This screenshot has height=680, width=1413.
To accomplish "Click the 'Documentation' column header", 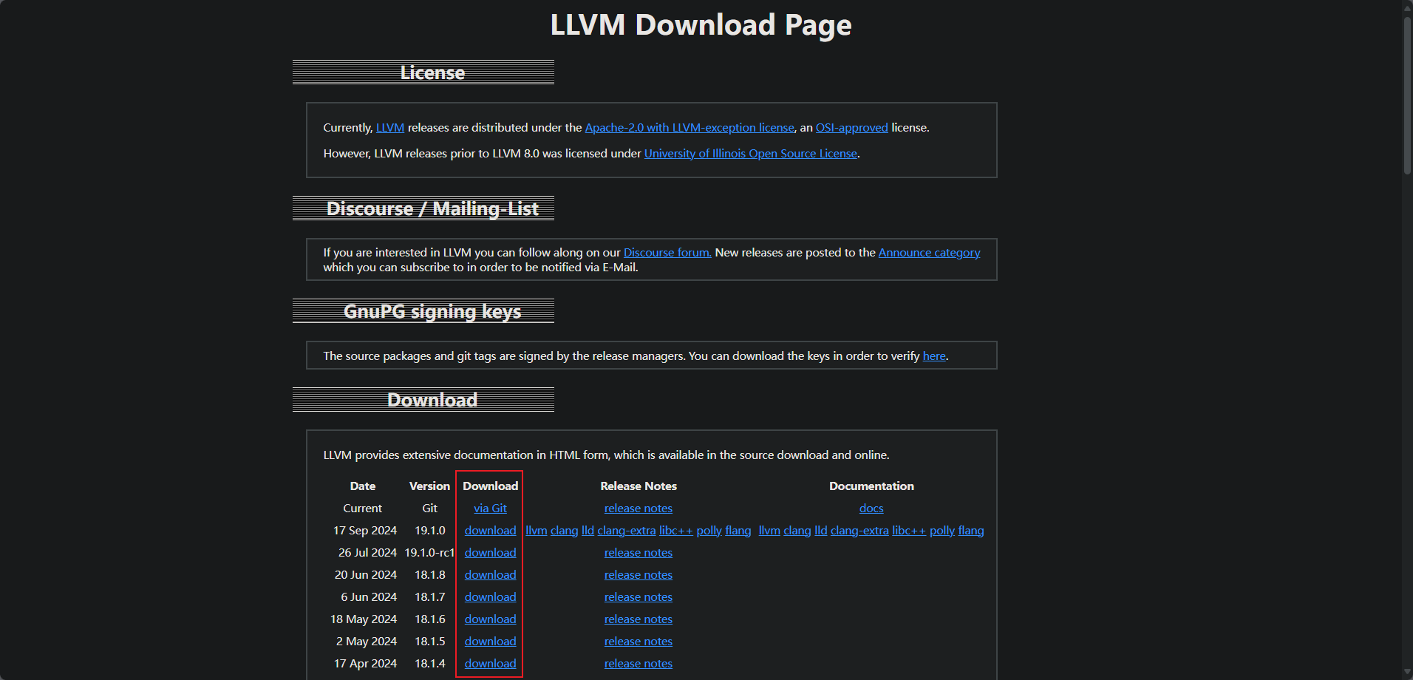I will click(x=871, y=486).
